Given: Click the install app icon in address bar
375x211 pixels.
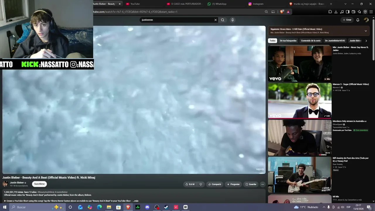Looking at the screenshot, I should click(x=273, y=12).
